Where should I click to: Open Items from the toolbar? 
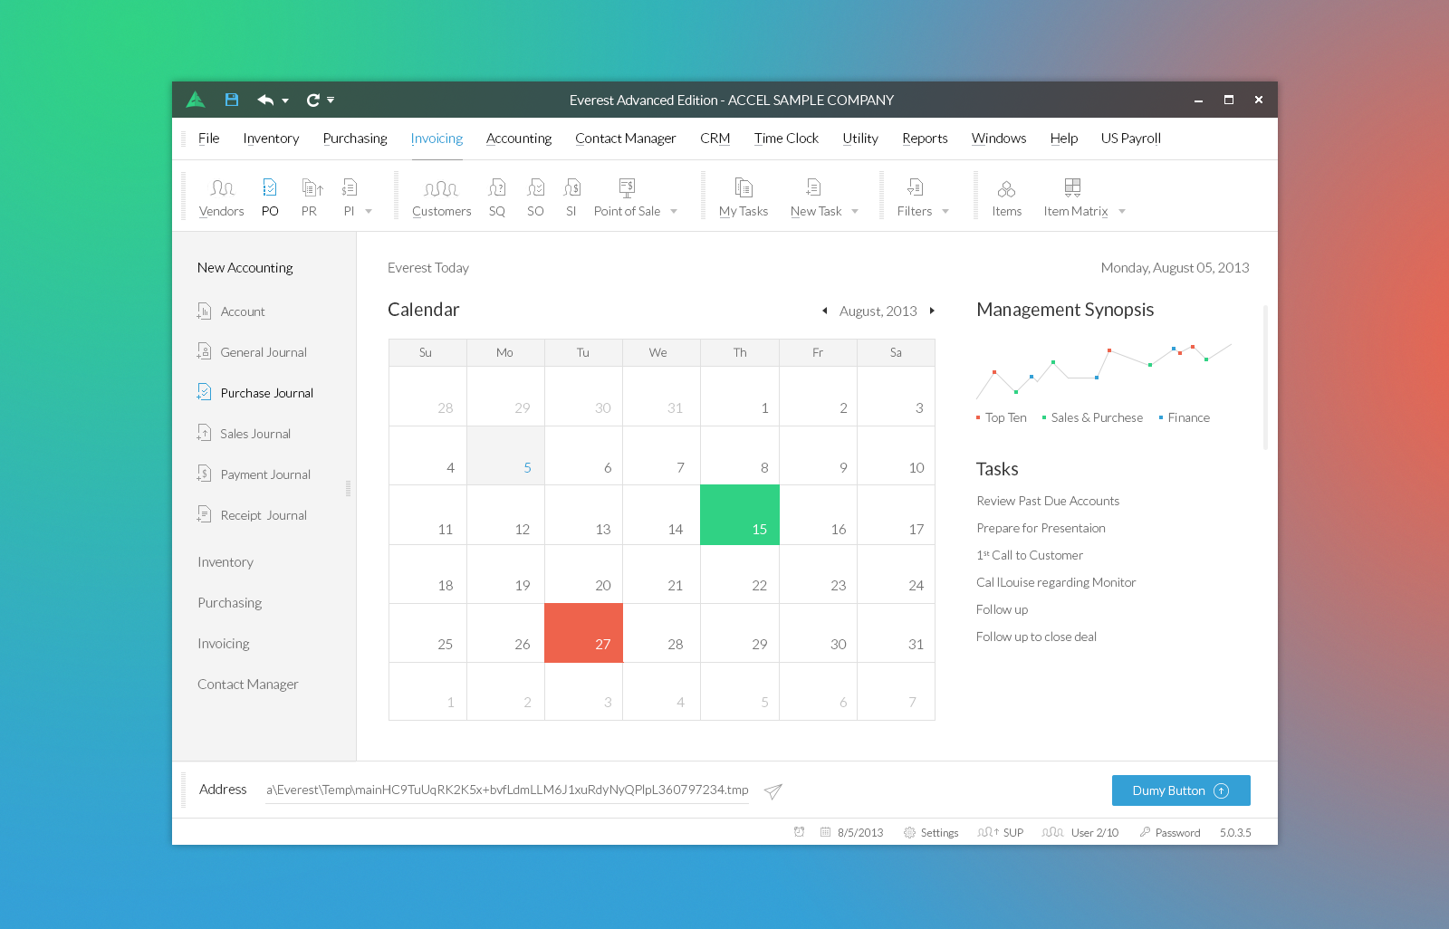[x=1006, y=198]
